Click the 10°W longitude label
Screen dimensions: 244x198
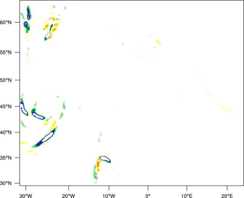[x=109, y=196]
